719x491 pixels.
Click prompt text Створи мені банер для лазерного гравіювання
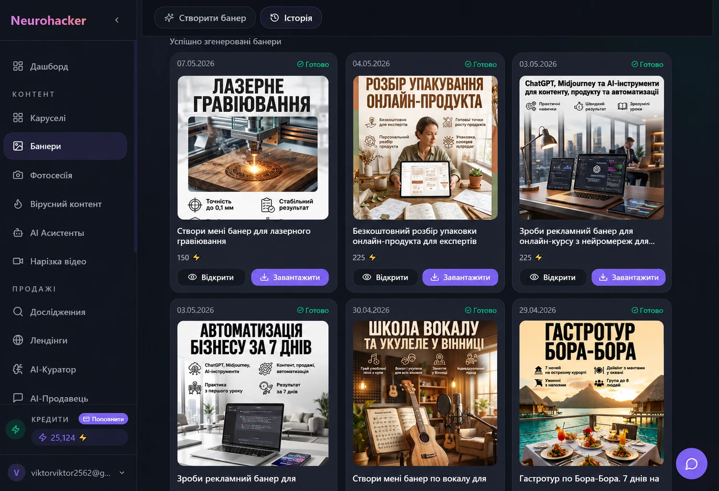pos(244,236)
